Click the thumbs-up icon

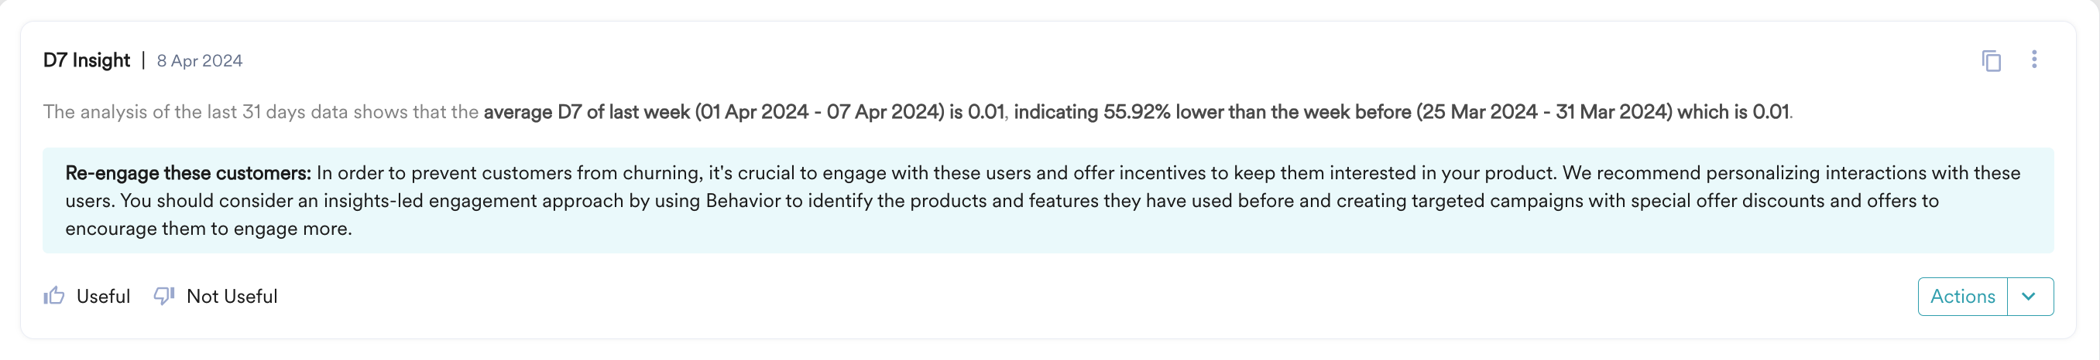(x=53, y=296)
